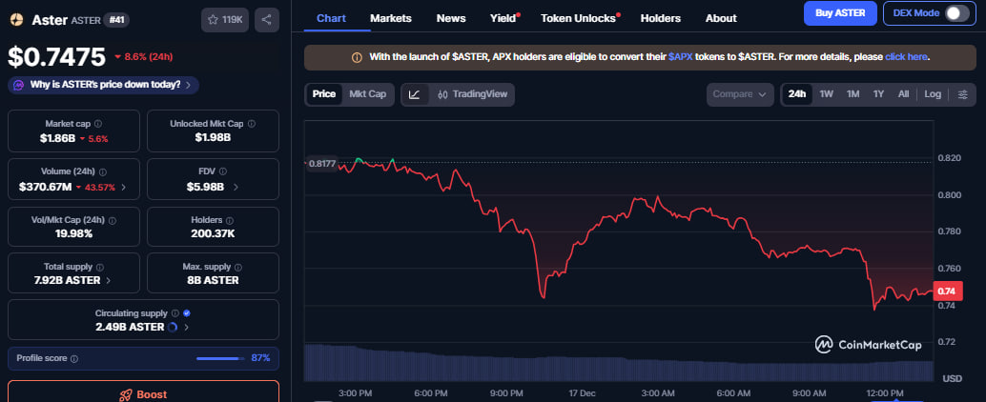Open the Token Unlocks tab

click(578, 18)
